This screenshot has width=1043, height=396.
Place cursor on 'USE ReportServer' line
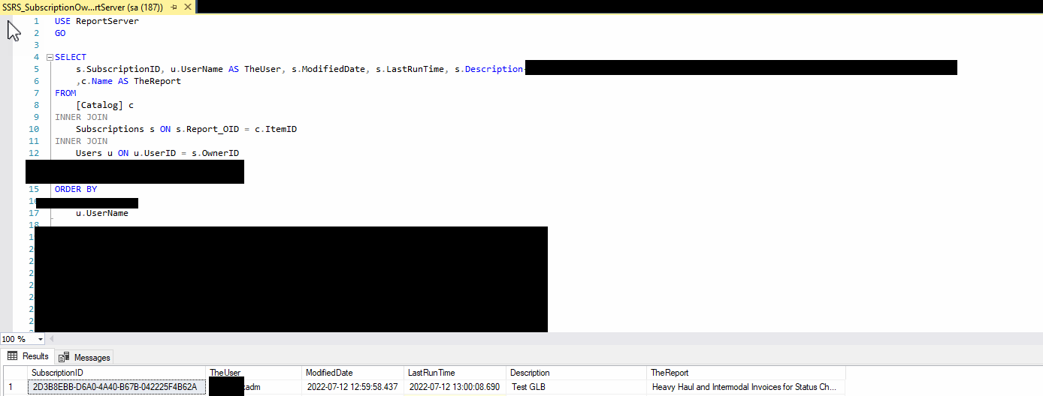point(97,21)
